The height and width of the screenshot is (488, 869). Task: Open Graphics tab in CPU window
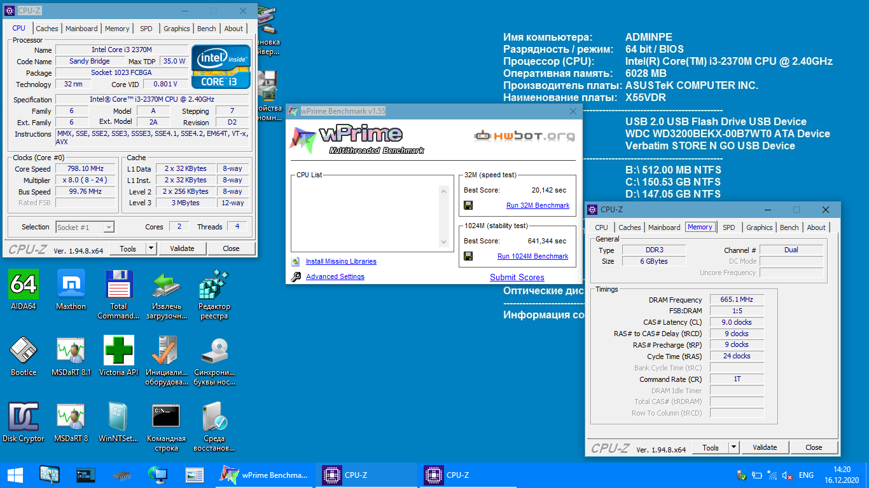click(x=177, y=29)
